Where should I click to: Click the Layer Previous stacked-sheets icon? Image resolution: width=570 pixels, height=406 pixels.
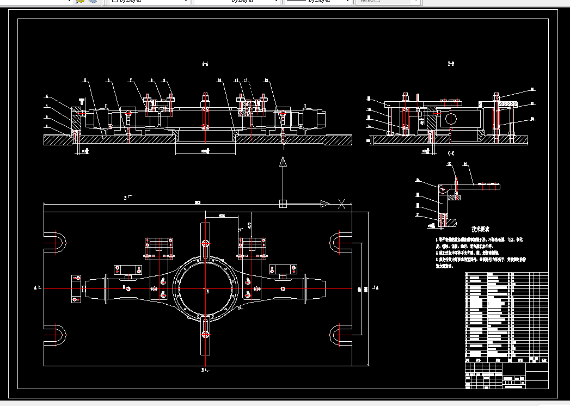coord(93,2)
